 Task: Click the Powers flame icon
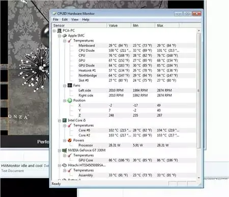(70, 140)
